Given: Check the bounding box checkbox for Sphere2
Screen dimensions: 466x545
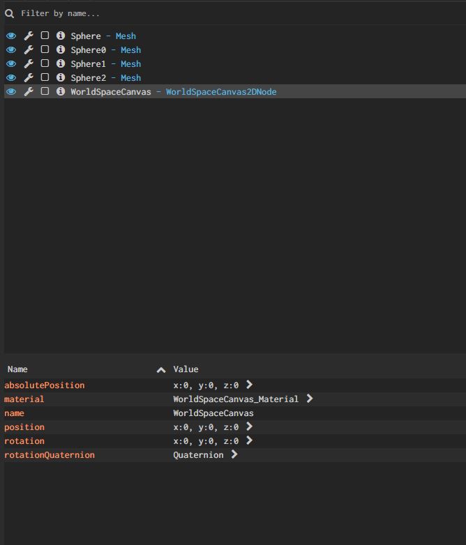Looking at the screenshot, I should [45, 77].
